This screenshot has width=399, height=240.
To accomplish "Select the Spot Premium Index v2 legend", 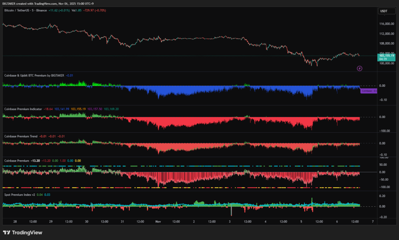I will [x=19, y=195].
